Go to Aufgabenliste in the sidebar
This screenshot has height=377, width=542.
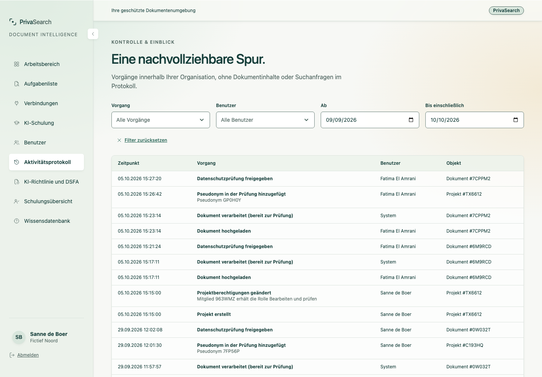46,84
